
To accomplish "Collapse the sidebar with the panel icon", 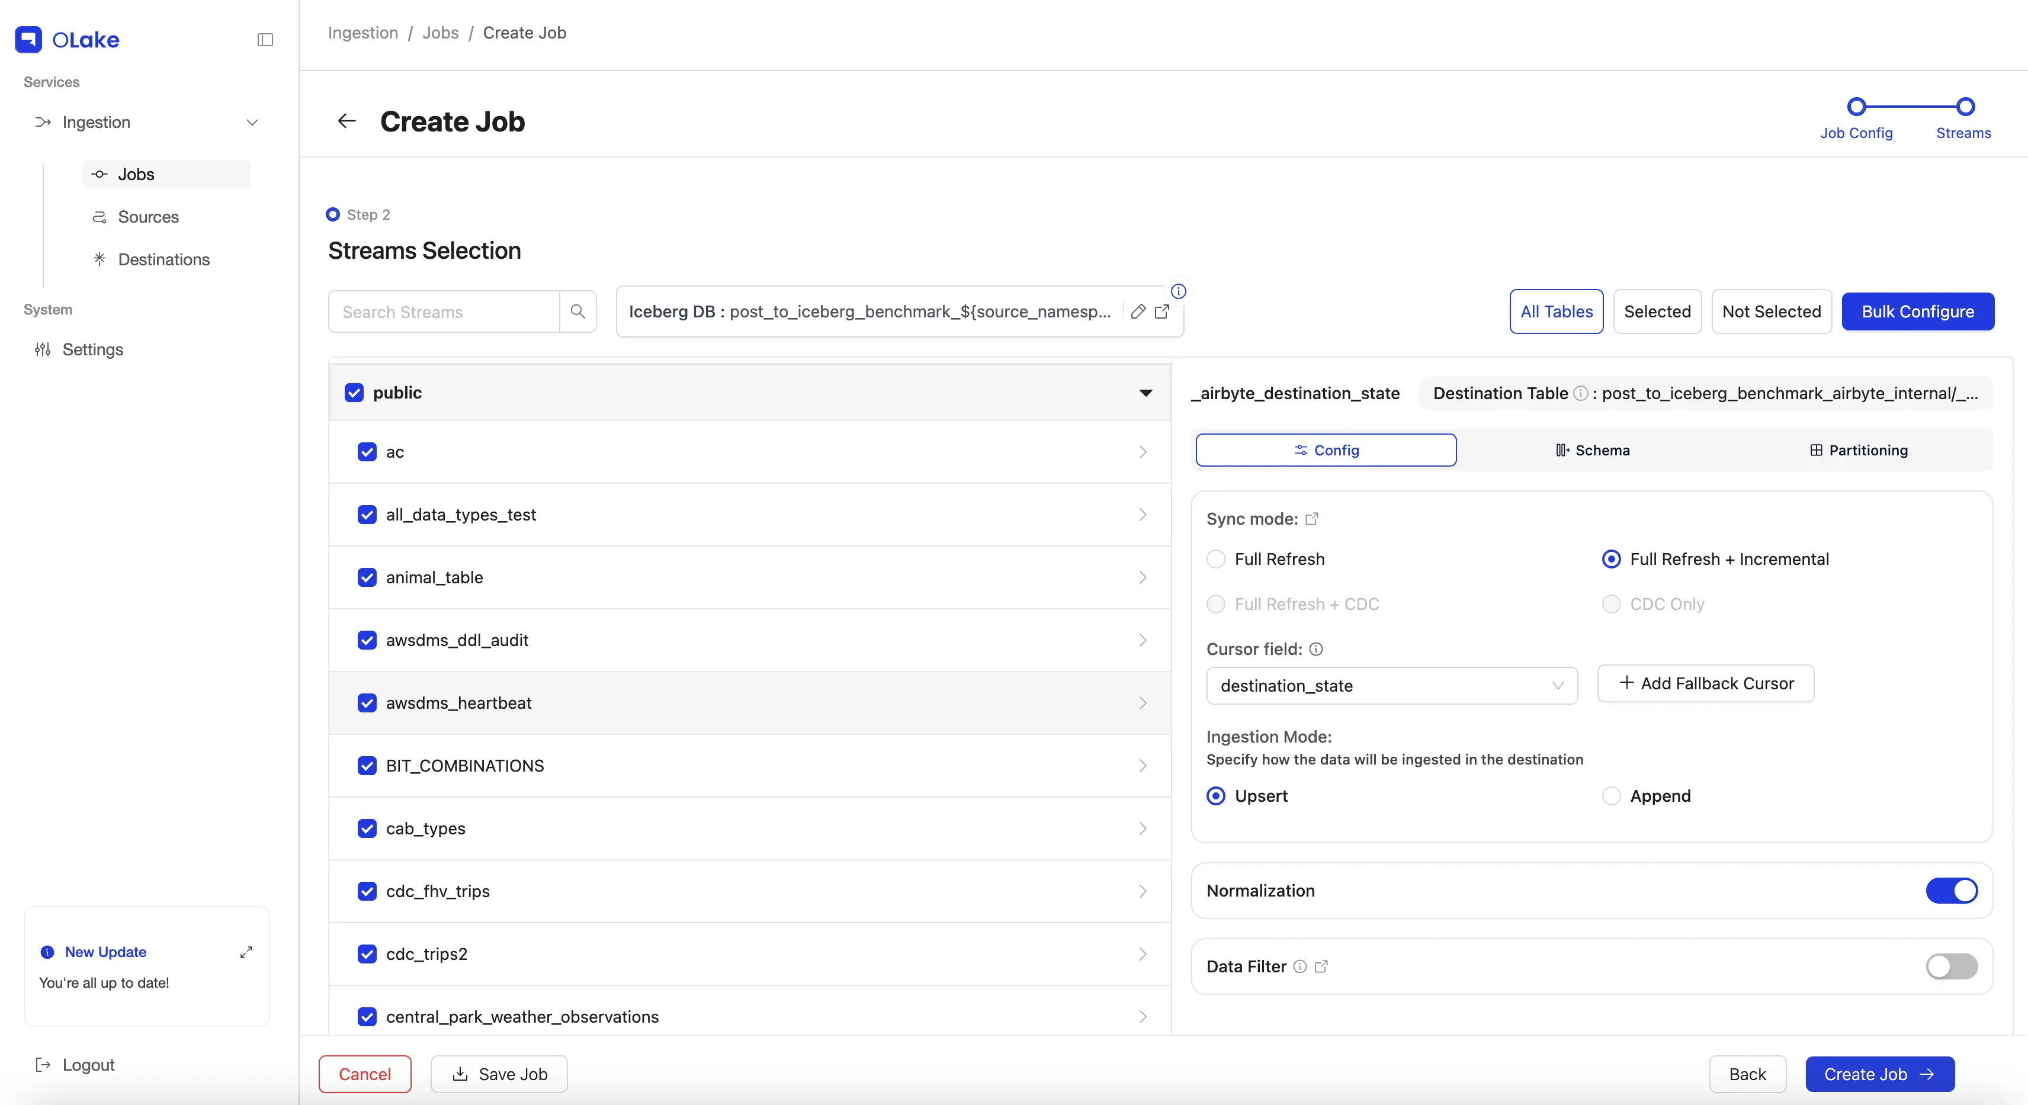I will (x=265, y=39).
